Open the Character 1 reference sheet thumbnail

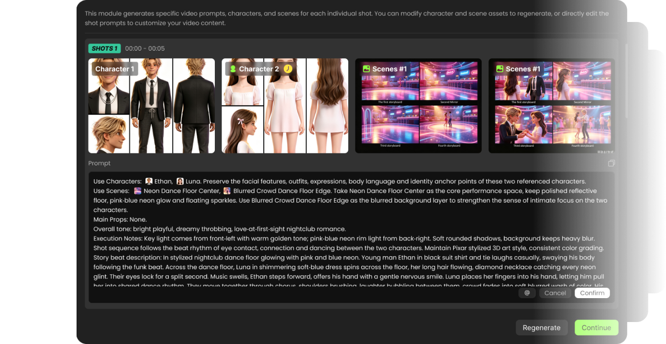coord(152,106)
